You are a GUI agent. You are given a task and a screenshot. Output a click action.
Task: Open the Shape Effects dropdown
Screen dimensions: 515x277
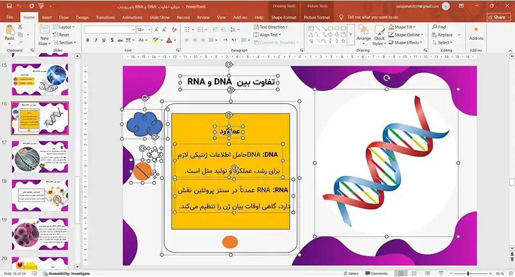(406, 43)
